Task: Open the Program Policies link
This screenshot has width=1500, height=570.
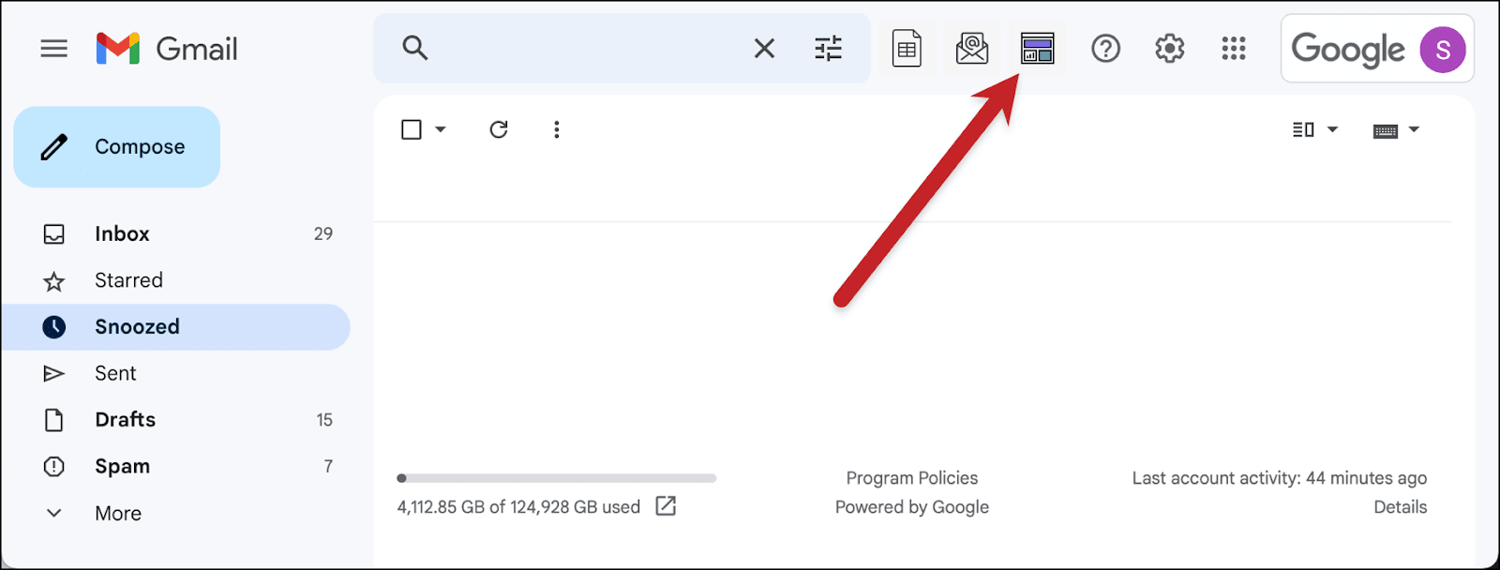Action: [912, 478]
